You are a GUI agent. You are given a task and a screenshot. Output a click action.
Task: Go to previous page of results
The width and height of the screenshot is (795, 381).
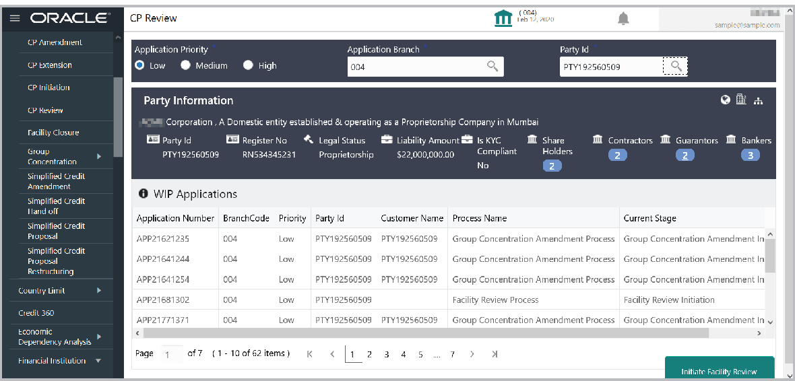tap(332, 354)
